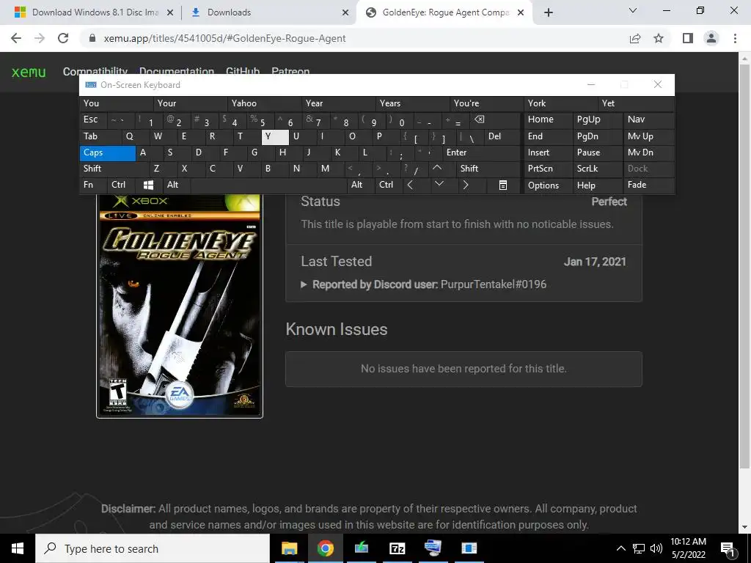The width and height of the screenshot is (751, 563).
Task: Open Chrome profile avatar
Action: pyautogui.click(x=711, y=38)
